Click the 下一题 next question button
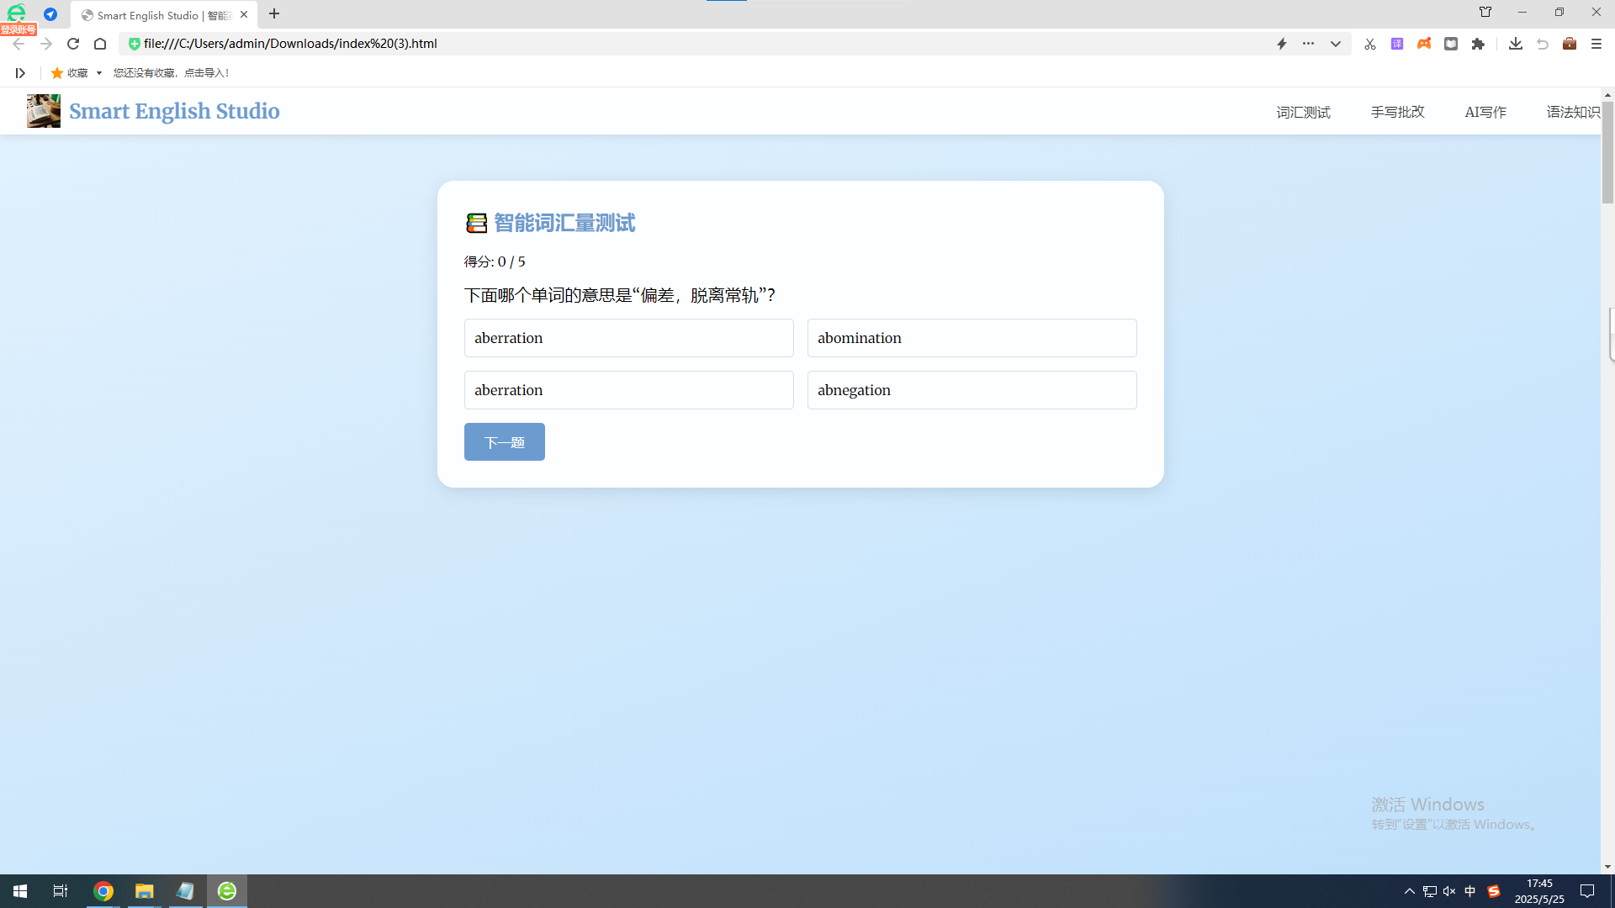This screenshot has height=908, width=1615. coord(504,442)
